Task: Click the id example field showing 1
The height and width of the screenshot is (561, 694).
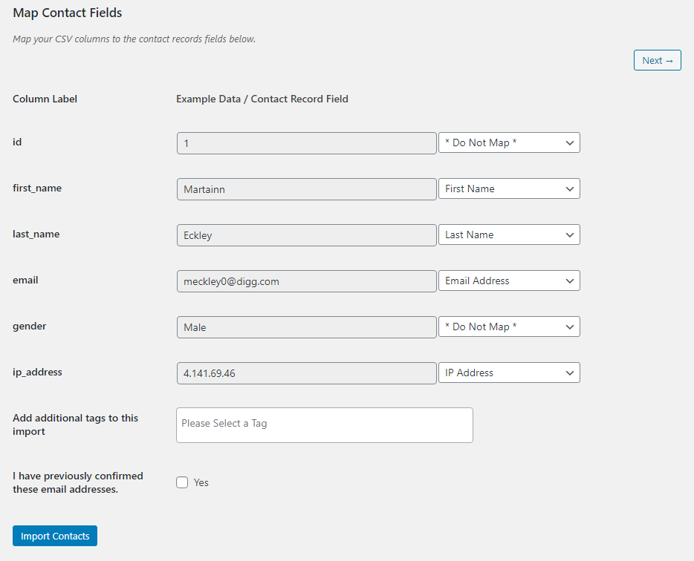Action: 306,143
